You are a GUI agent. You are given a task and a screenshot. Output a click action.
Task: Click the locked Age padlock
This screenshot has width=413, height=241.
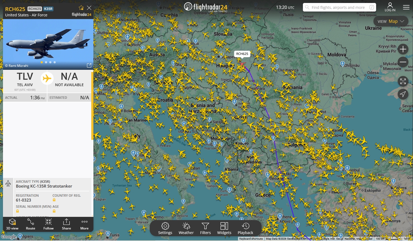click(x=54, y=211)
